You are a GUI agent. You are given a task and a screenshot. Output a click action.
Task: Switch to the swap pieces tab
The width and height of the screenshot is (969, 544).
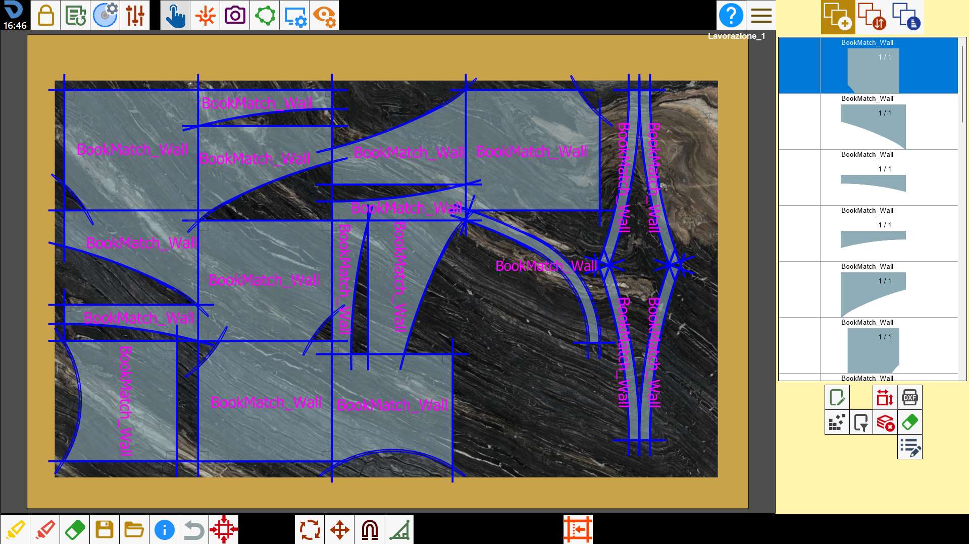click(x=872, y=17)
